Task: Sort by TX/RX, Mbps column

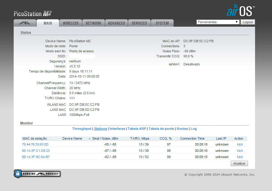Action: tap(140, 139)
